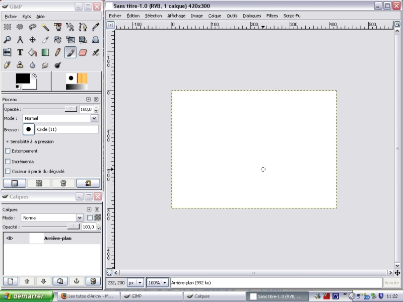Click the black foreground color swatch
Screen dimensions: 403x302
(23, 79)
